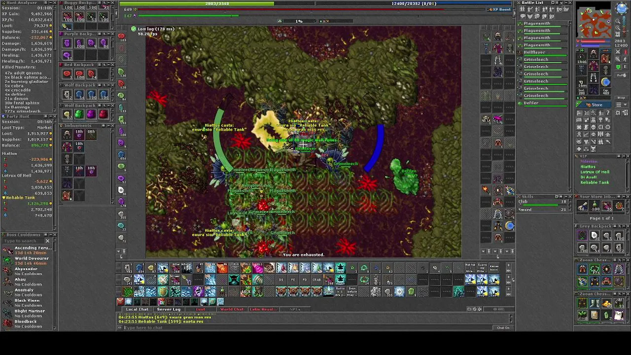Zoom out the minimap with minus magnifier
Image resolution: width=631 pixels, height=355 pixels.
coord(618,21)
